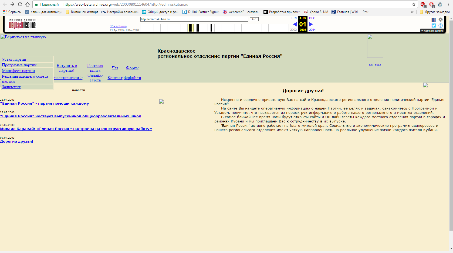Follow the Вступить в партию link
The height and width of the screenshot is (253, 453).
[x=67, y=68]
